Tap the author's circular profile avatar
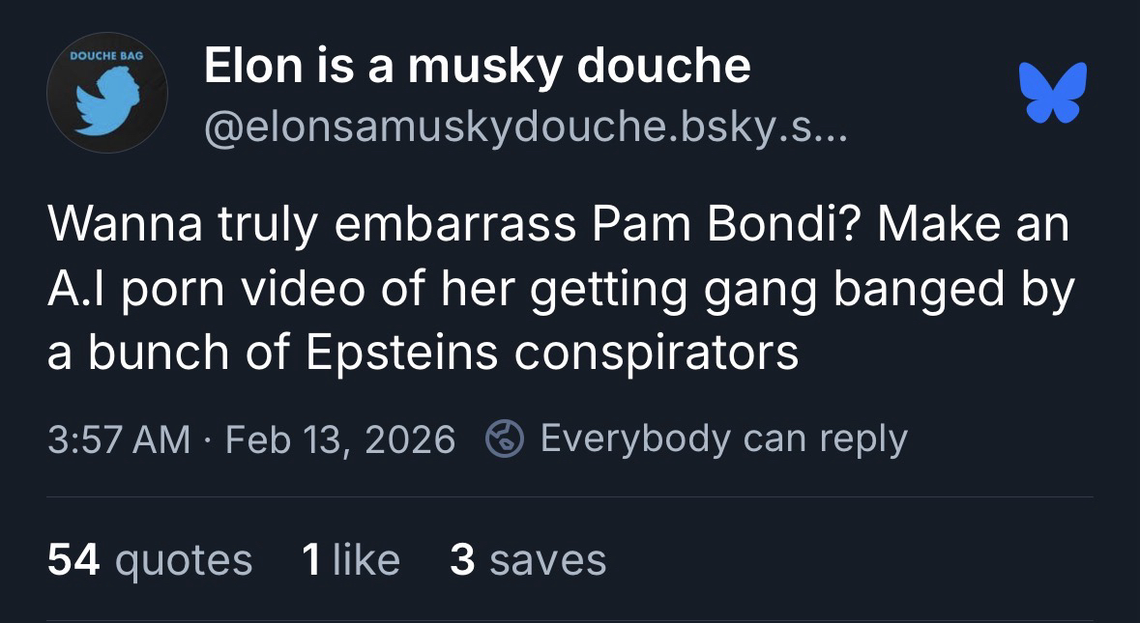 click(x=107, y=93)
